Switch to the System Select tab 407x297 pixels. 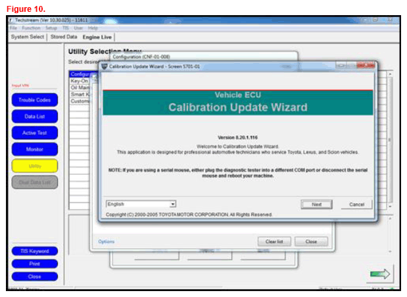(27, 37)
